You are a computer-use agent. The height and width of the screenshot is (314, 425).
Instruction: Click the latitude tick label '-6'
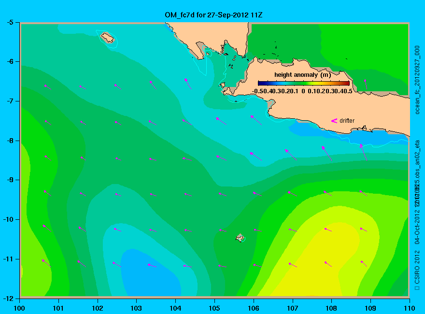(10, 61)
